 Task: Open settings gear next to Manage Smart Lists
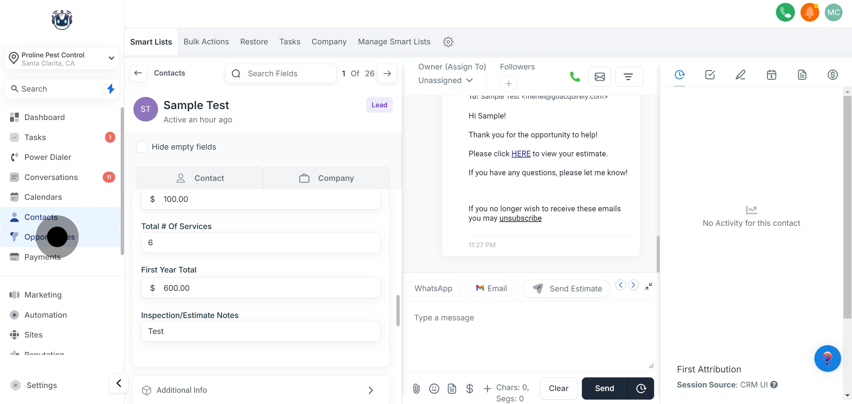point(448,42)
